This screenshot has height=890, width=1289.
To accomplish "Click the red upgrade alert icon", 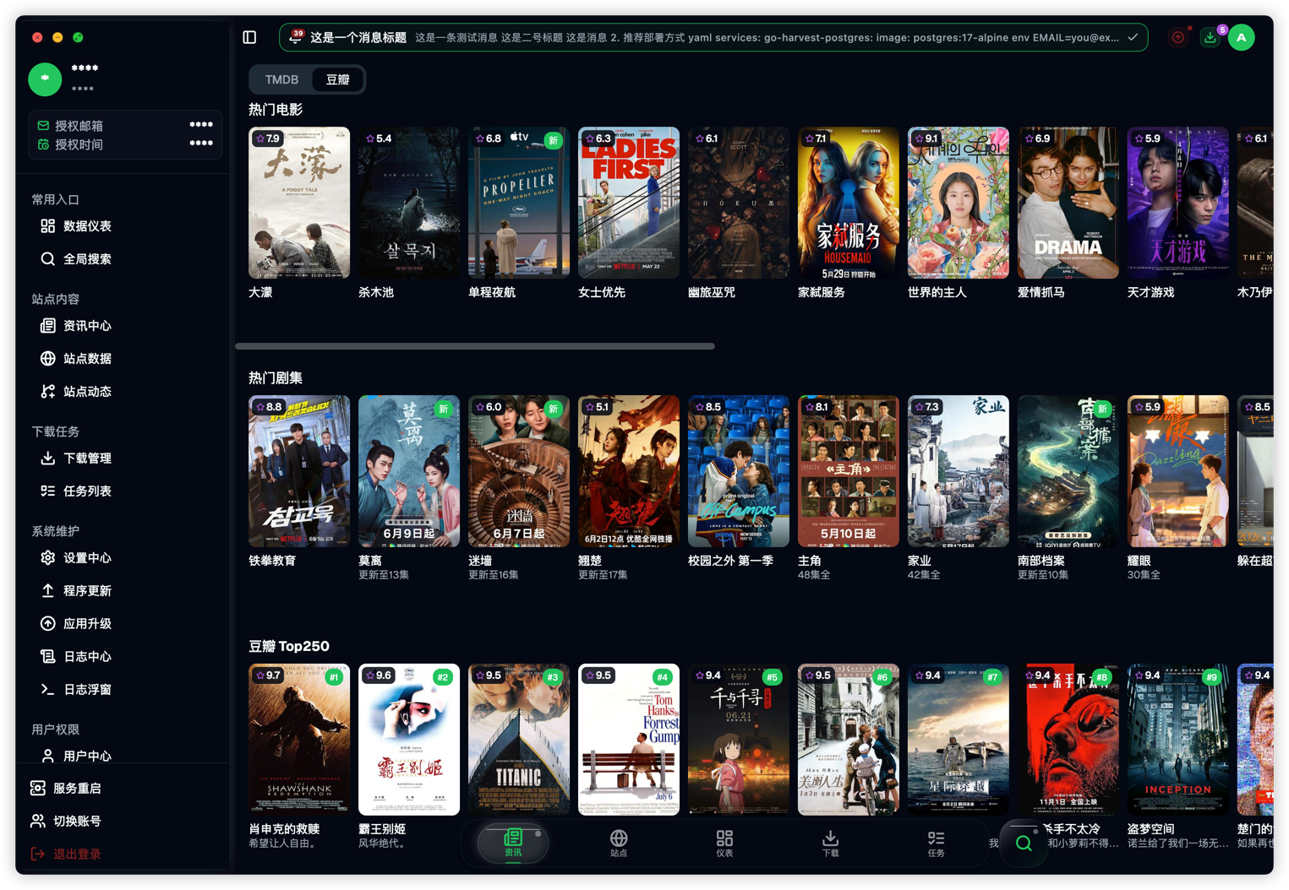I will tap(1178, 37).
